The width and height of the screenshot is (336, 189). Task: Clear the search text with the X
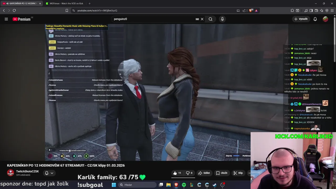[202, 19]
